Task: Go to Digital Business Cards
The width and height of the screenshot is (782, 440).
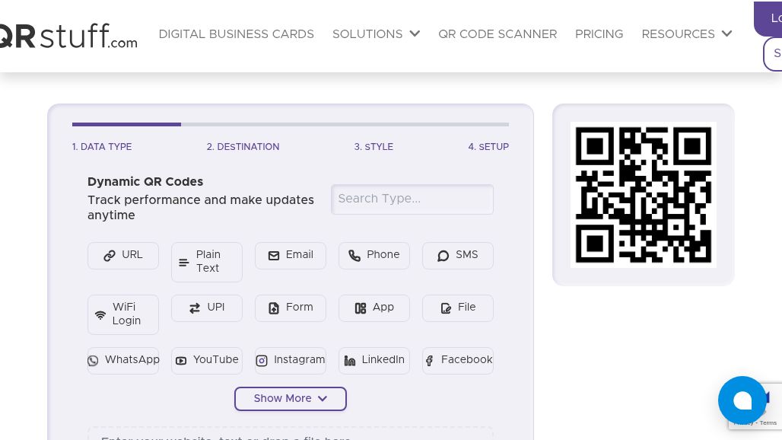Action: [x=236, y=34]
